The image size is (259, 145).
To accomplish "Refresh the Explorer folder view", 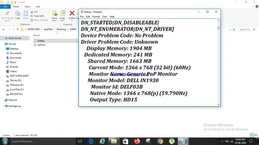I will tap(234, 29).
